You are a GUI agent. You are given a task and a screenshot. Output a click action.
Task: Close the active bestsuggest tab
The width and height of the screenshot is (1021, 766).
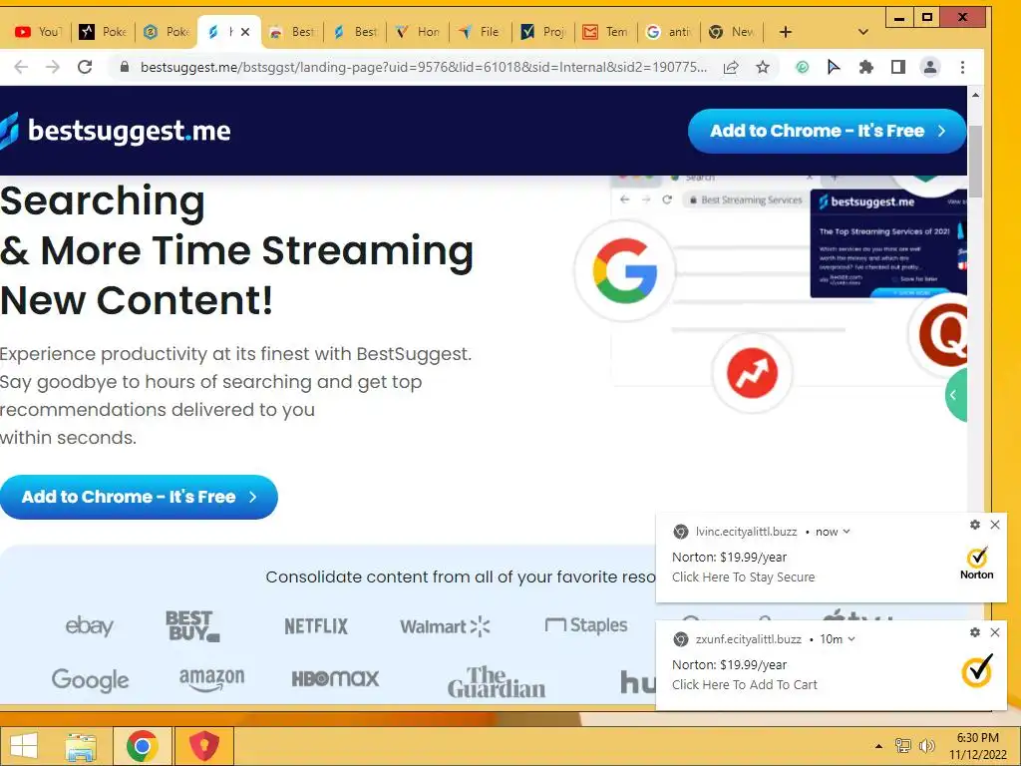click(245, 32)
